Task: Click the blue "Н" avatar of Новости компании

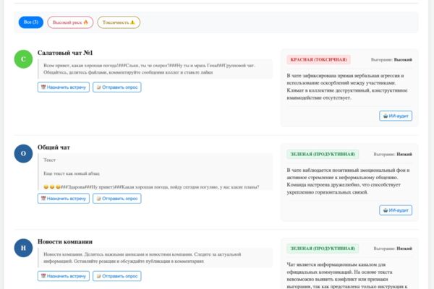Action: [x=23, y=248]
